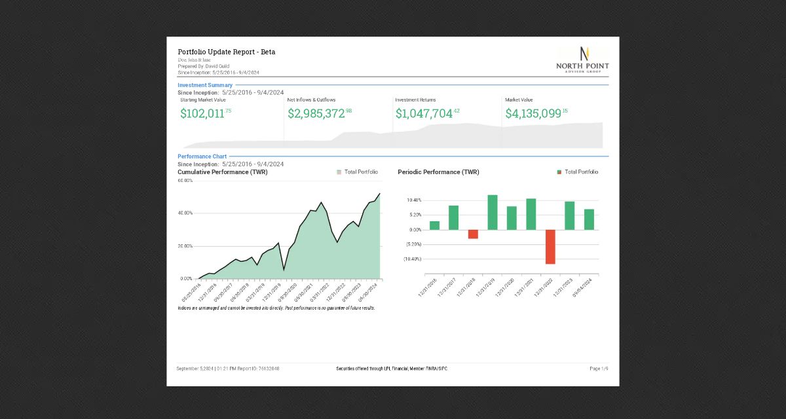Click the red 12/31/2022 bar in periodic chart

[x=550, y=246]
